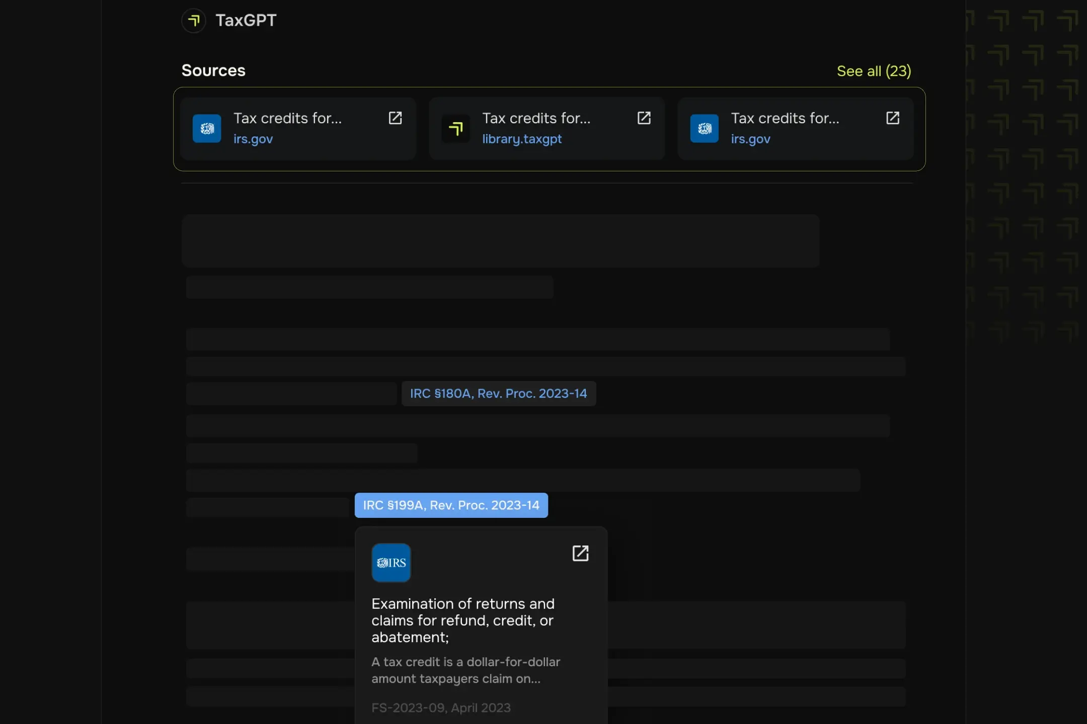Open the citation popup's external link icon
Image resolution: width=1087 pixels, height=724 pixels.
tap(580, 554)
